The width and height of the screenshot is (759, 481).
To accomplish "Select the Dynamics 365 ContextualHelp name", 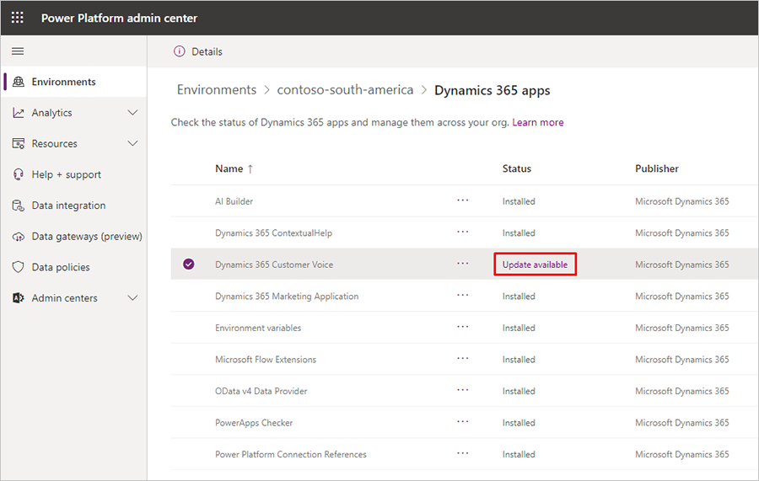I will [273, 233].
